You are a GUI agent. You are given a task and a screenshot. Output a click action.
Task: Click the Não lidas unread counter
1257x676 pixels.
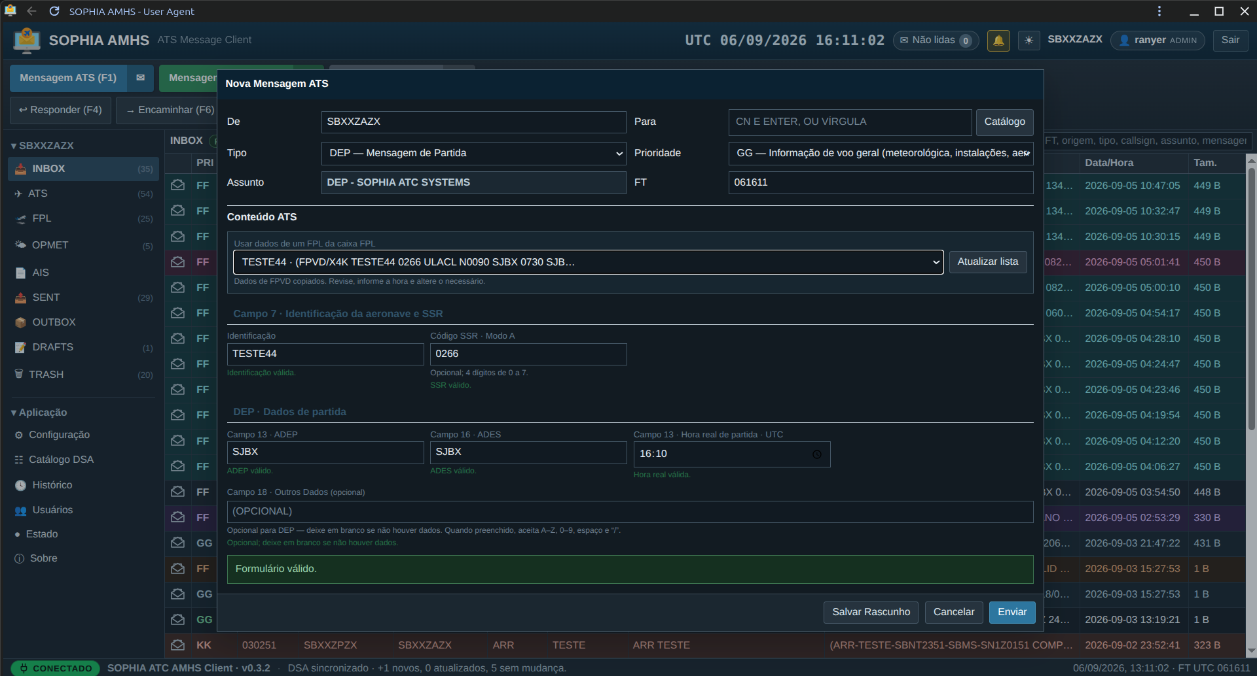tap(936, 41)
